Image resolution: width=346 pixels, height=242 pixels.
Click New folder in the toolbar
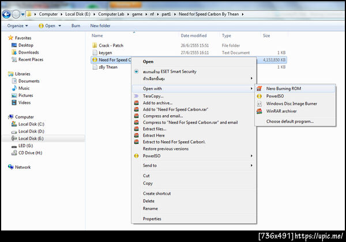(100, 26)
